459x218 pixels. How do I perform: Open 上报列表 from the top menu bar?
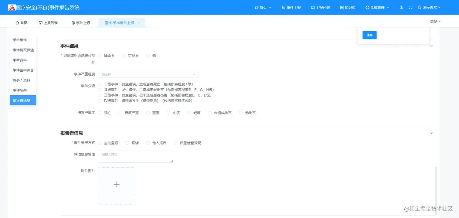(x=320, y=7)
